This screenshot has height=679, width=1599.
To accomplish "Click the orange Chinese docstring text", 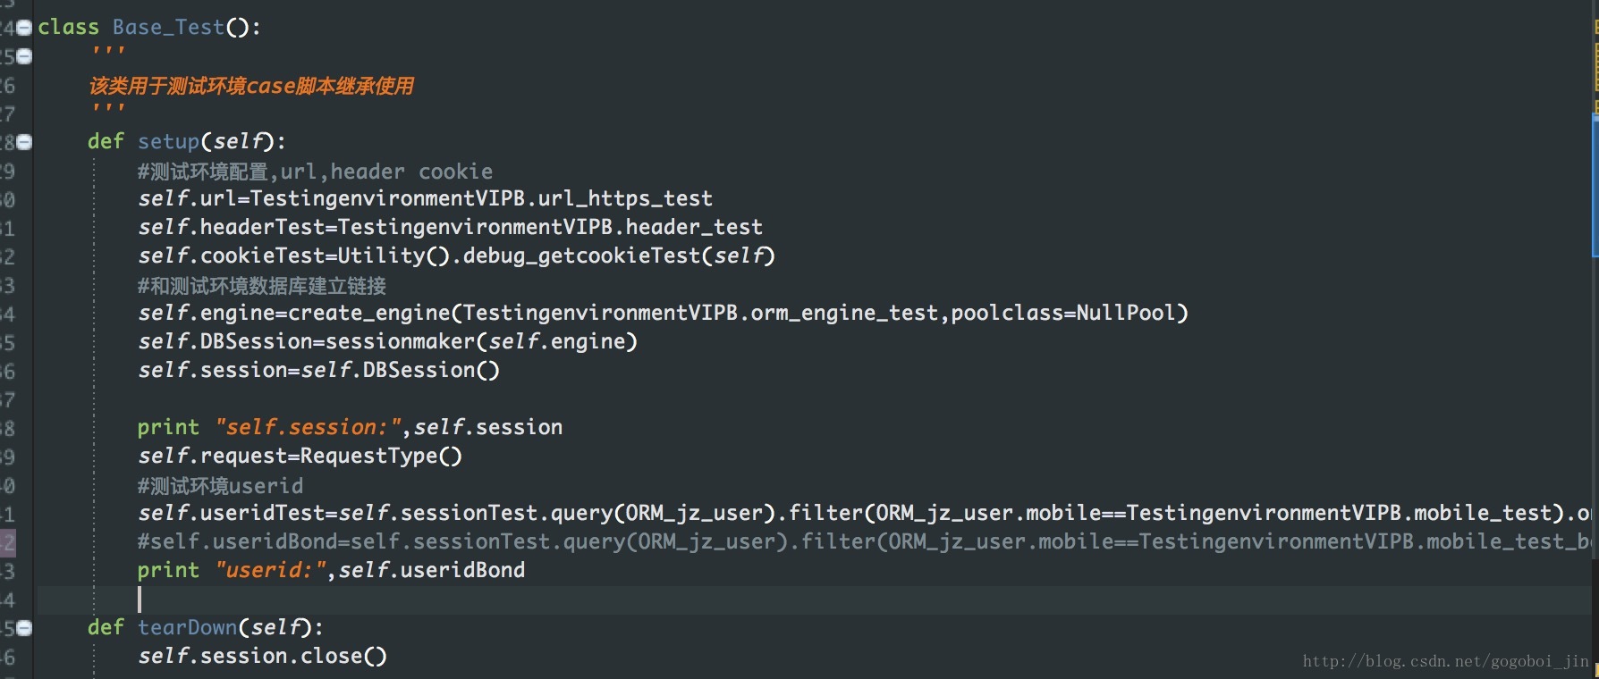I will pos(251,86).
